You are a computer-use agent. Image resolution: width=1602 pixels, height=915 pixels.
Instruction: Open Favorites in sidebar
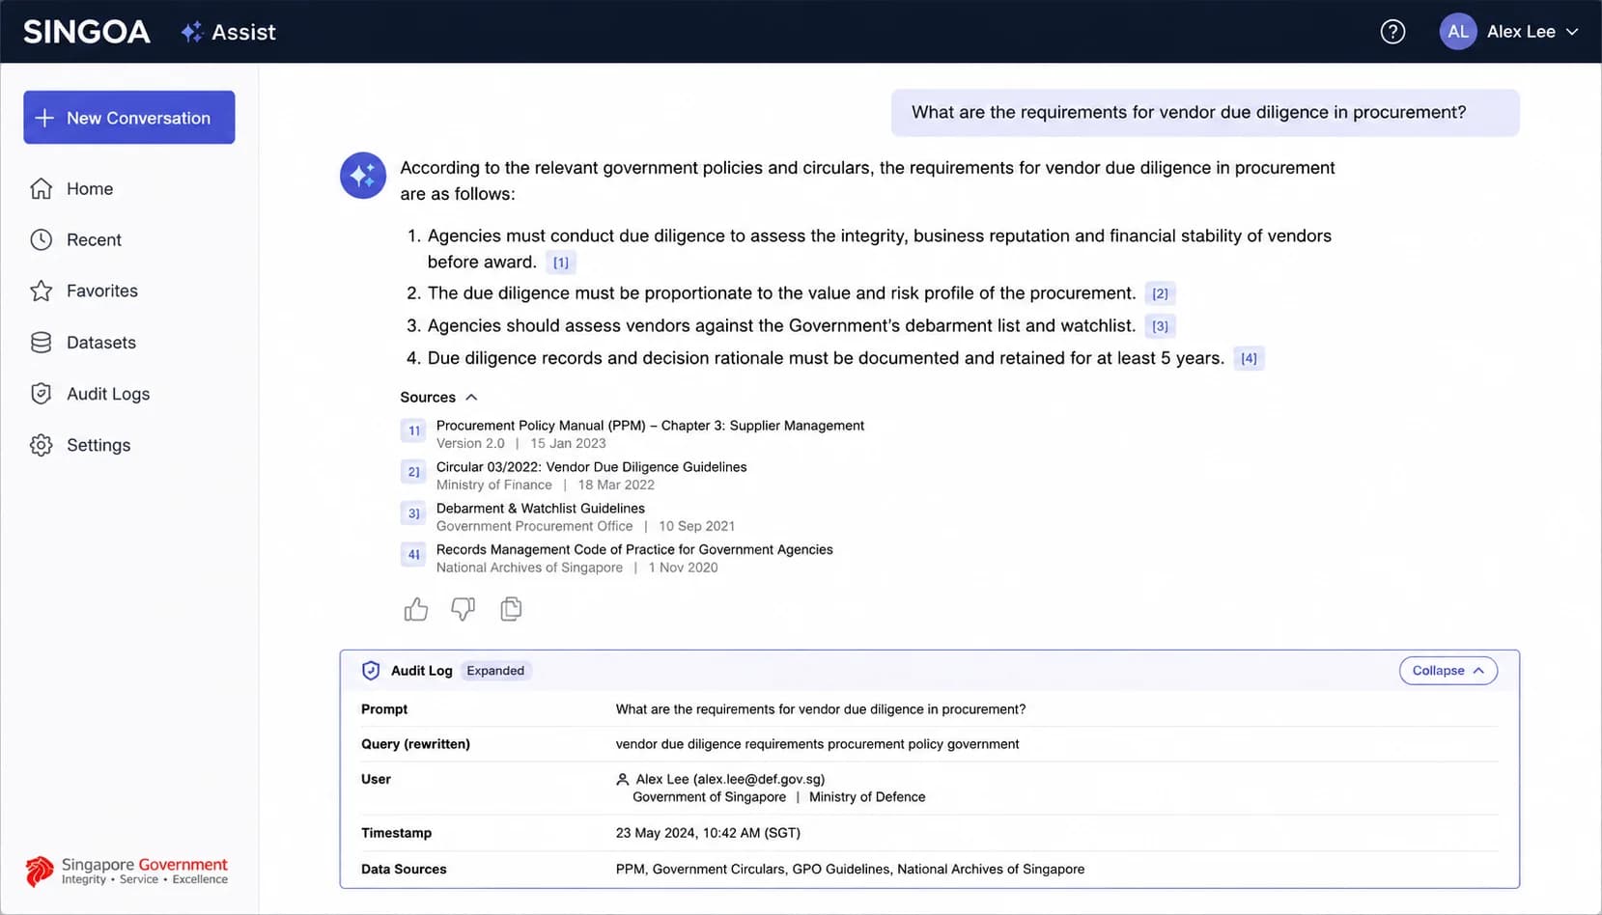pos(101,291)
